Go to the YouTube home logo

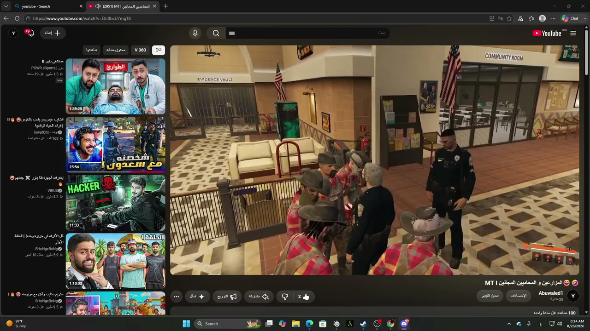547,33
